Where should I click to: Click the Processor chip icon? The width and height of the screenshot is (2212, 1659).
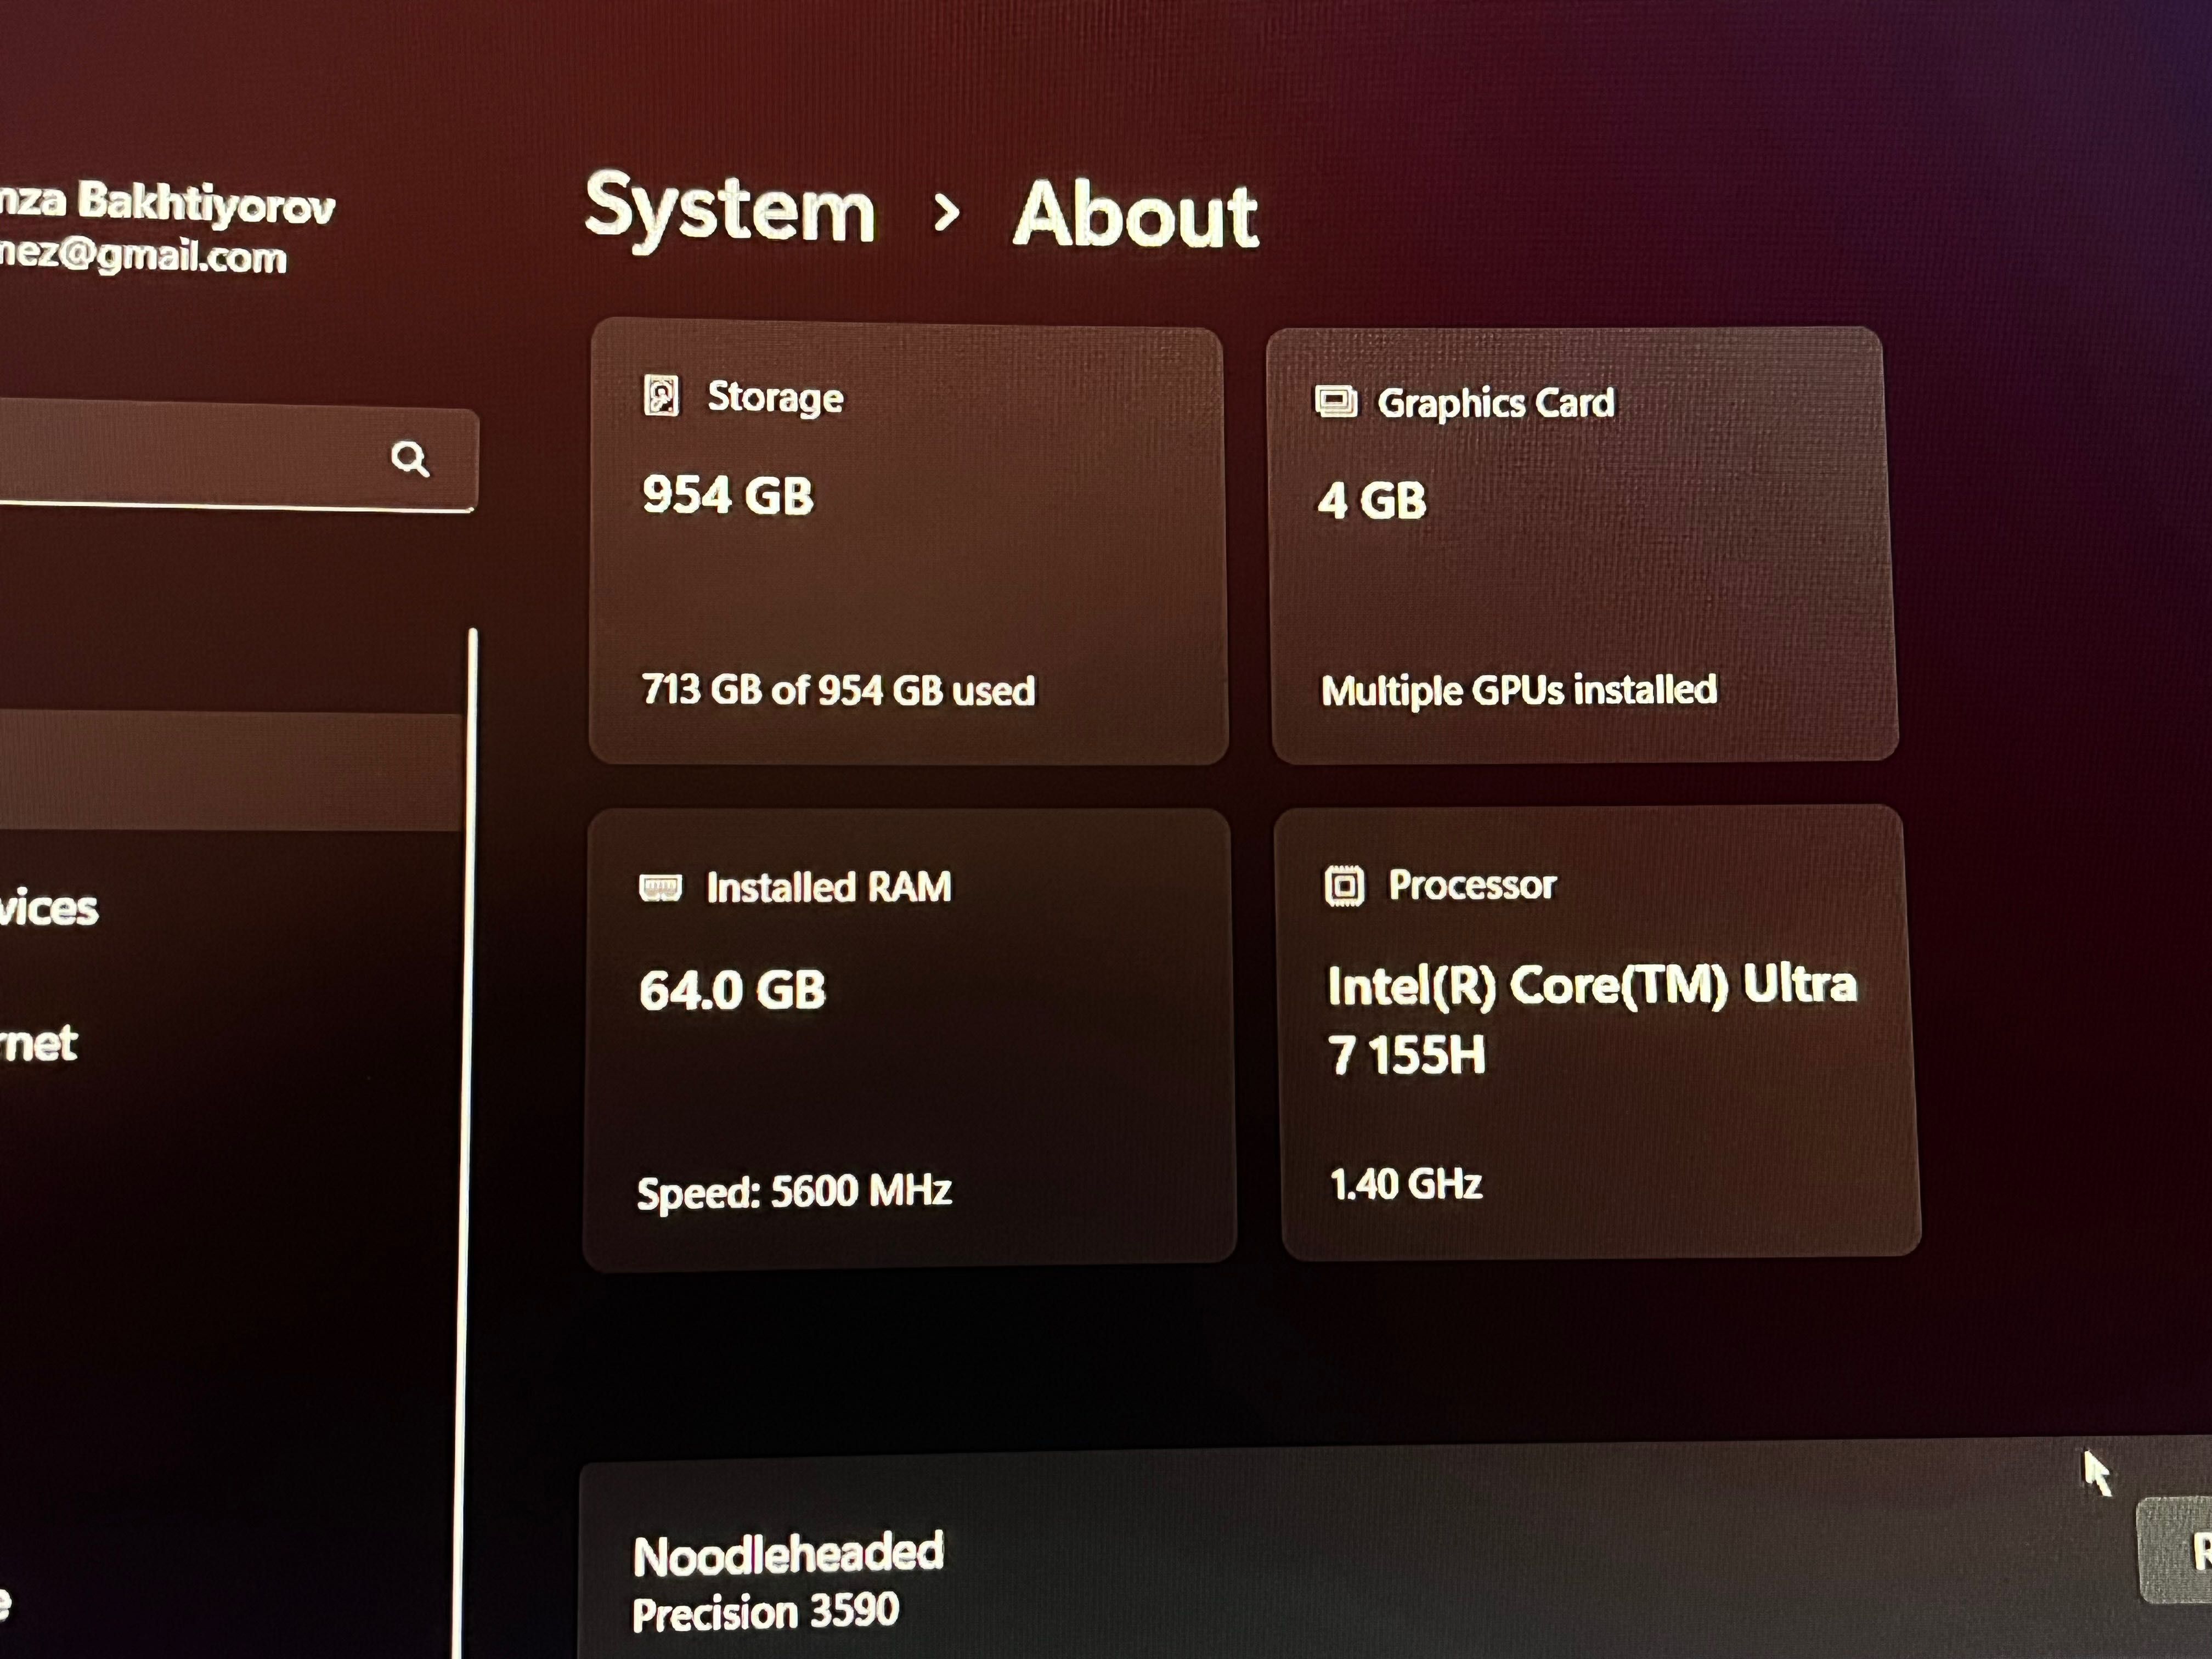1344,886
